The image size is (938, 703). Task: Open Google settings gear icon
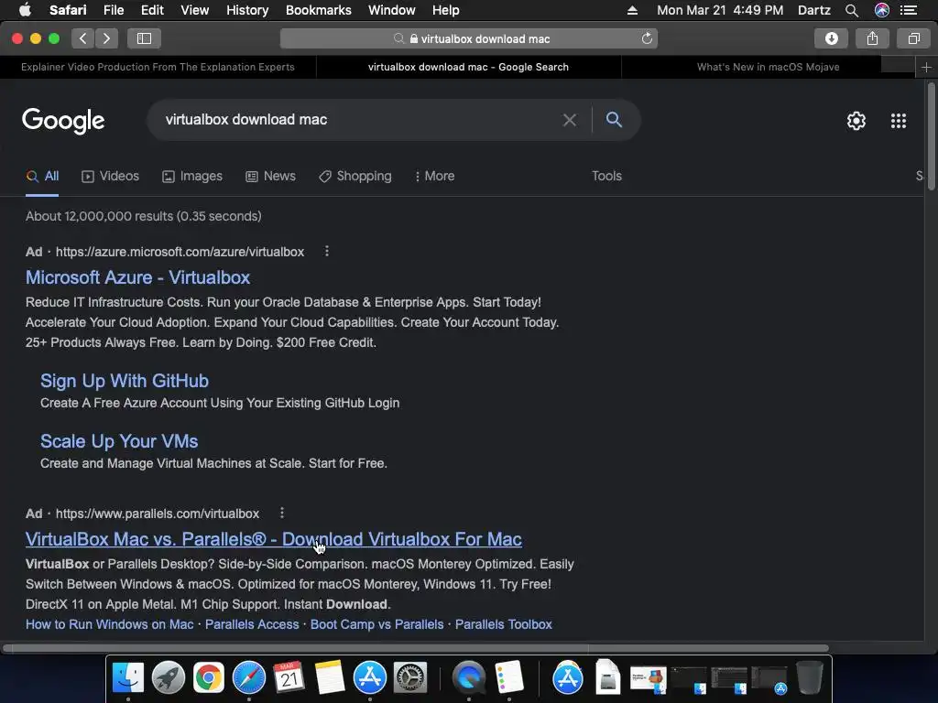856,121
